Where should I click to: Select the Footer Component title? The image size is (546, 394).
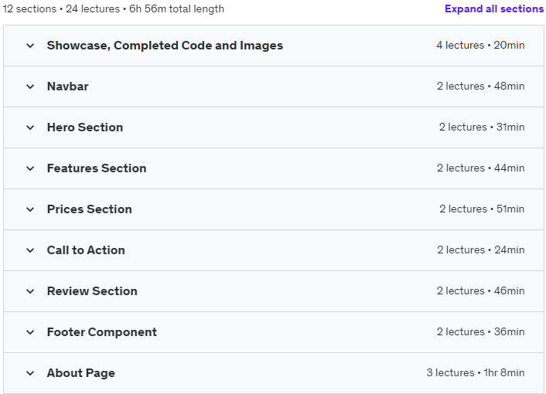click(102, 332)
